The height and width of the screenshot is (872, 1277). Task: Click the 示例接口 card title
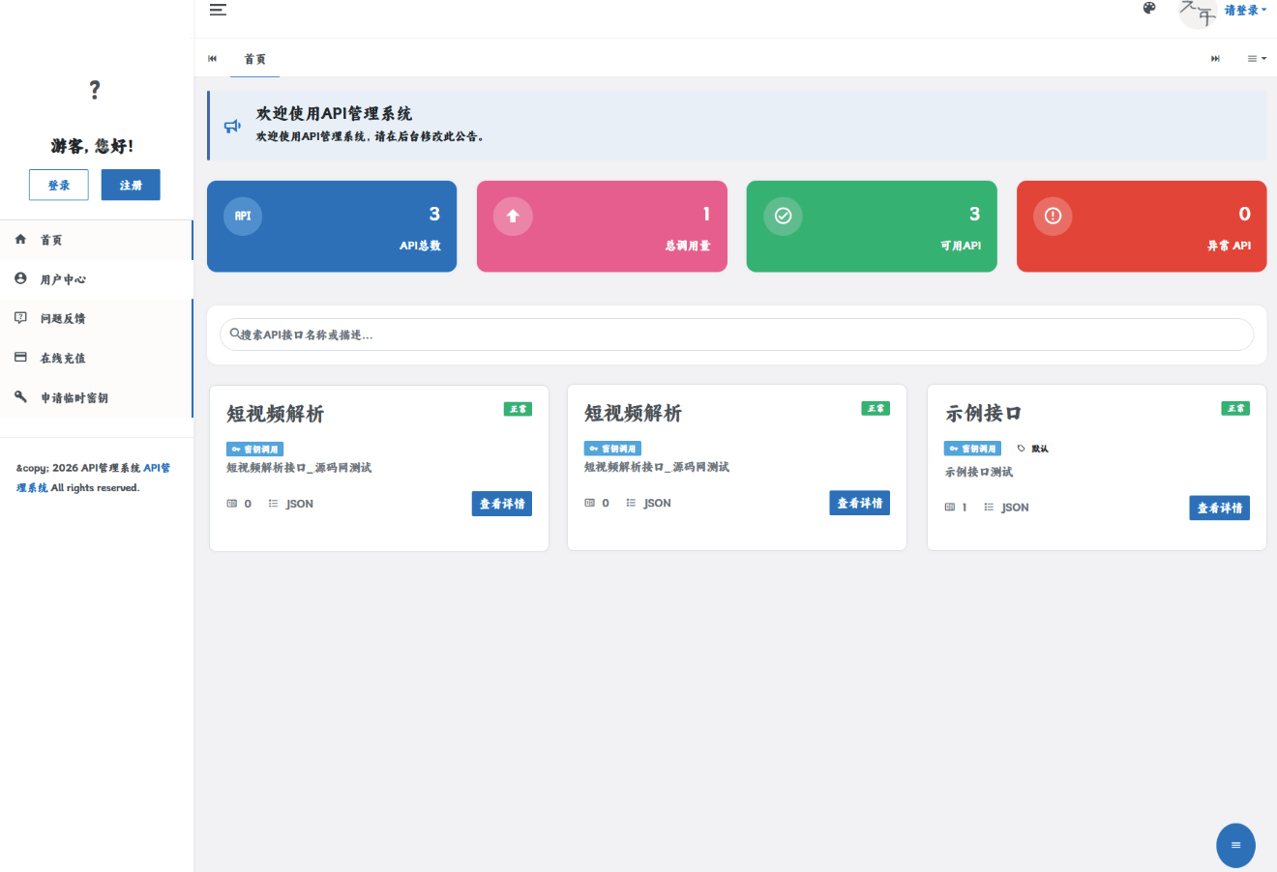(x=984, y=413)
